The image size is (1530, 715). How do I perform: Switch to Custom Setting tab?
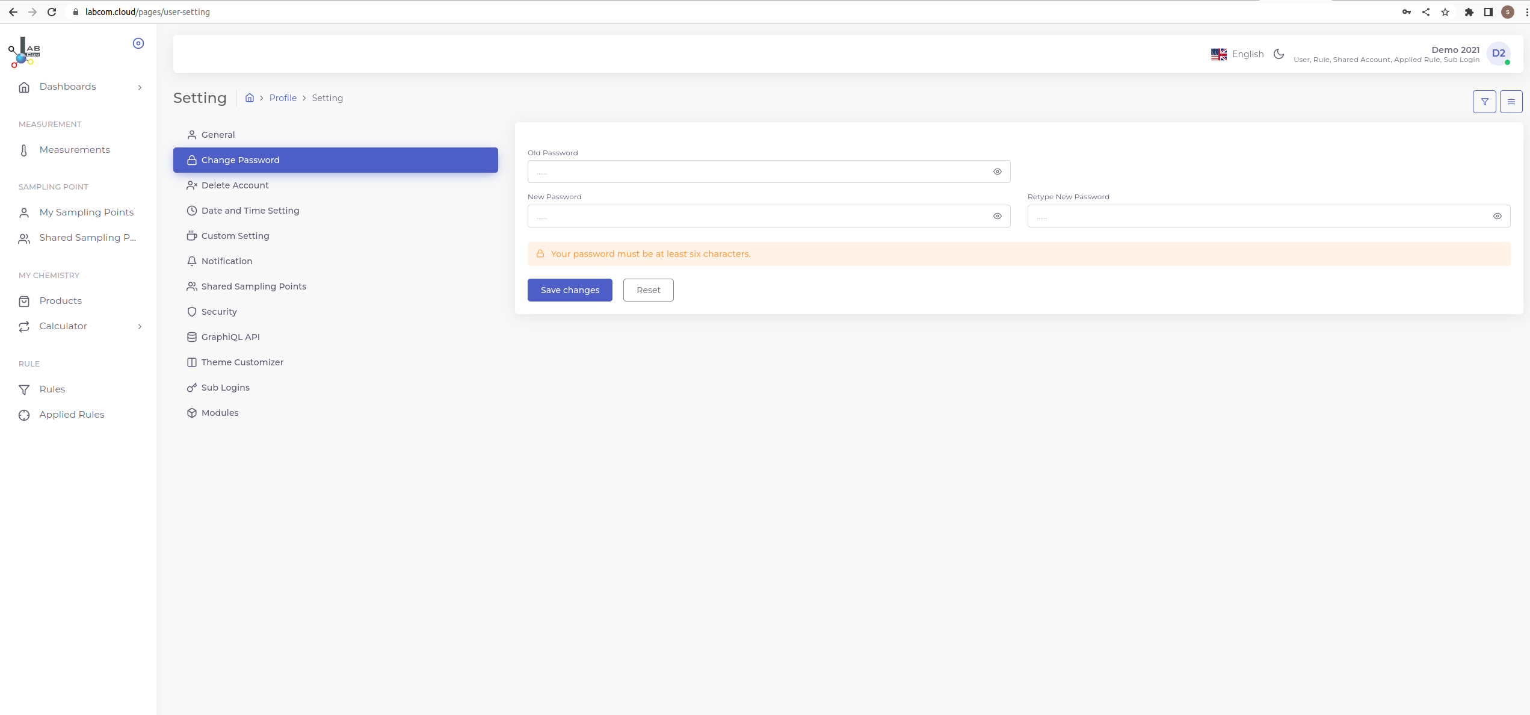335,236
